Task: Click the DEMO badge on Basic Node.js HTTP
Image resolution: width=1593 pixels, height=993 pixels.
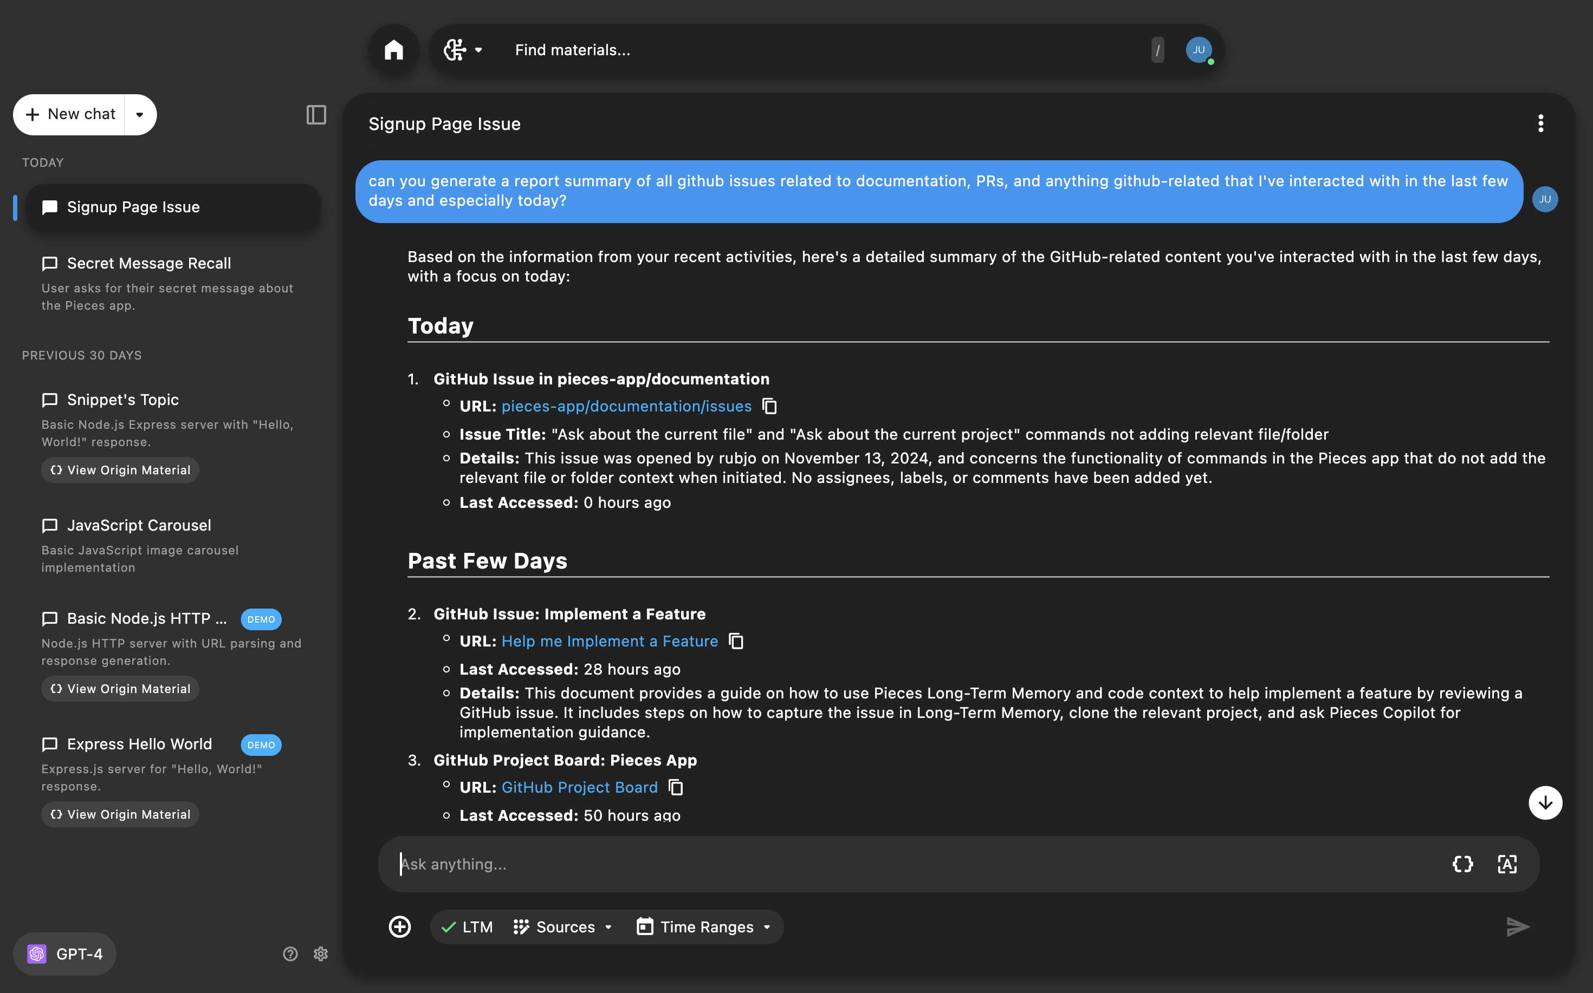Action: 261,619
